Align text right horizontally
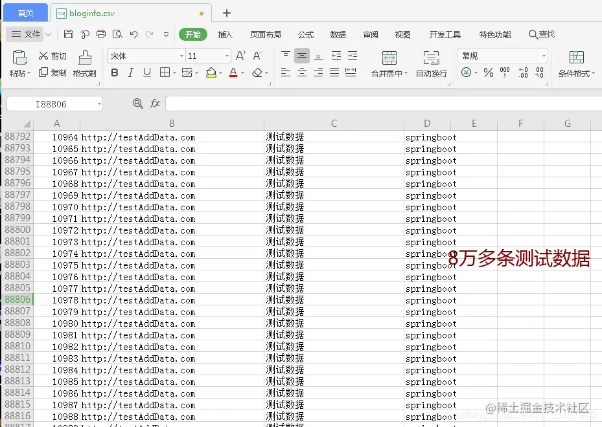The width and height of the screenshot is (602, 427). (x=318, y=72)
